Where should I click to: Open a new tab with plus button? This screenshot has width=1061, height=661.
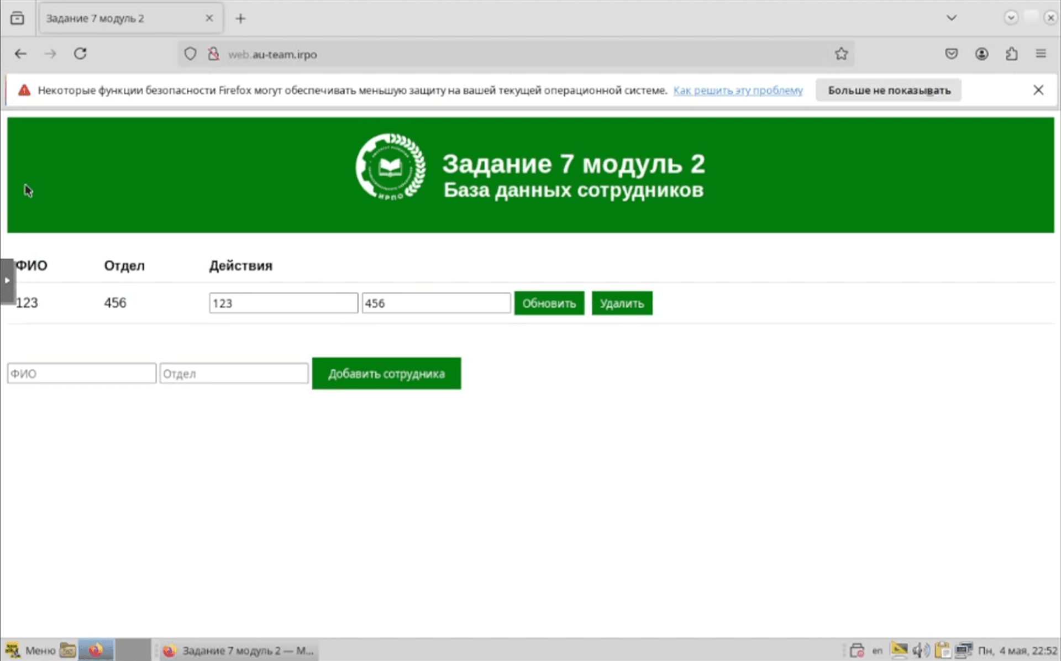coord(240,18)
